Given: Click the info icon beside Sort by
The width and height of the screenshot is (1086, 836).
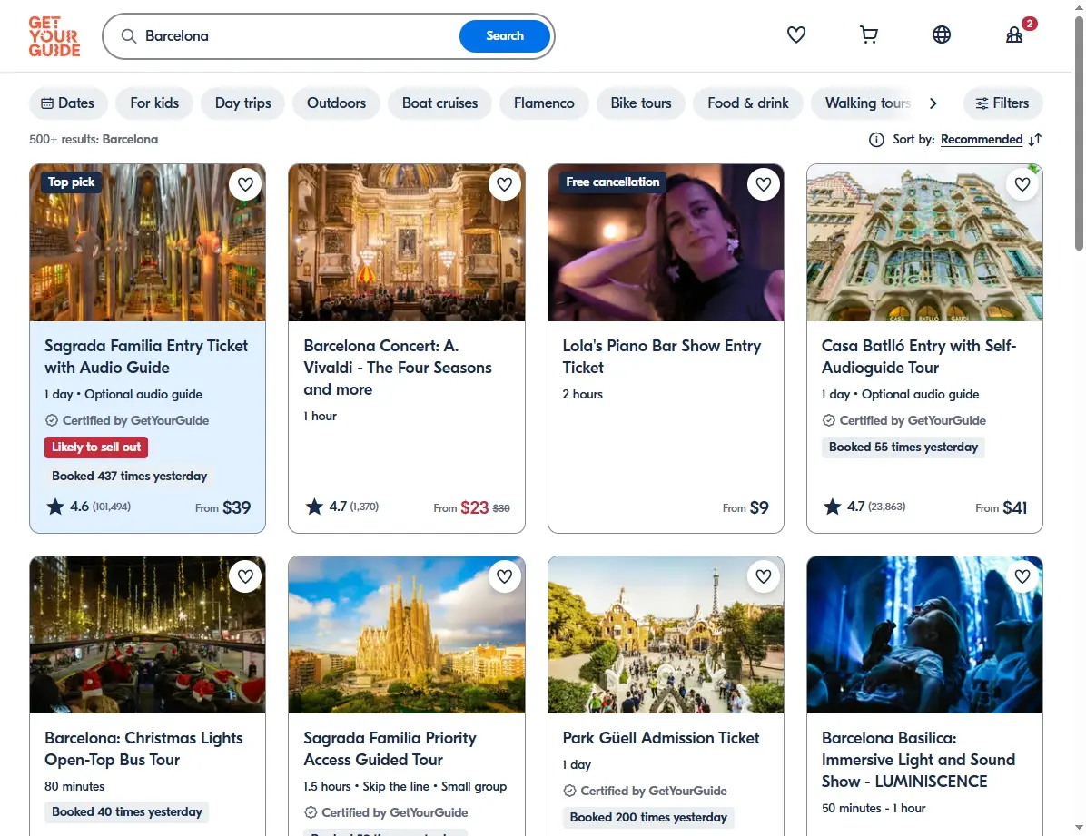Looking at the screenshot, I should point(876,140).
